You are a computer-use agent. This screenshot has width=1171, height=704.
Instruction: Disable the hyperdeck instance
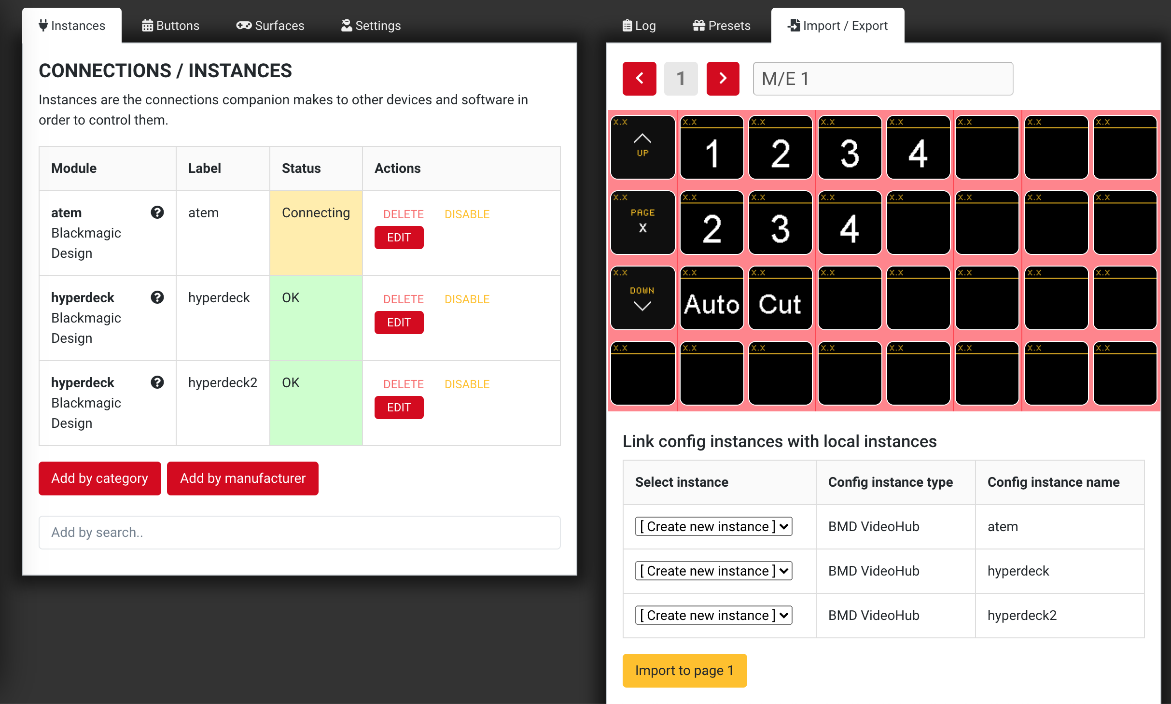pyautogui.click(x=467, y=299)
